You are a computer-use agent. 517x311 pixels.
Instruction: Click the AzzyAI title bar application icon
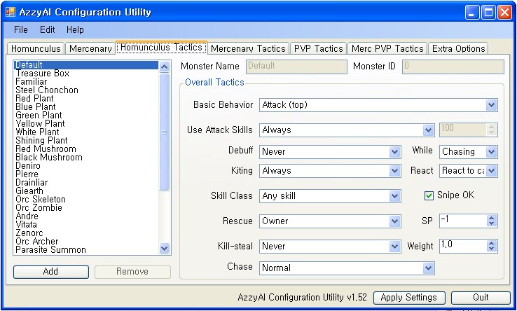[10, 12]
